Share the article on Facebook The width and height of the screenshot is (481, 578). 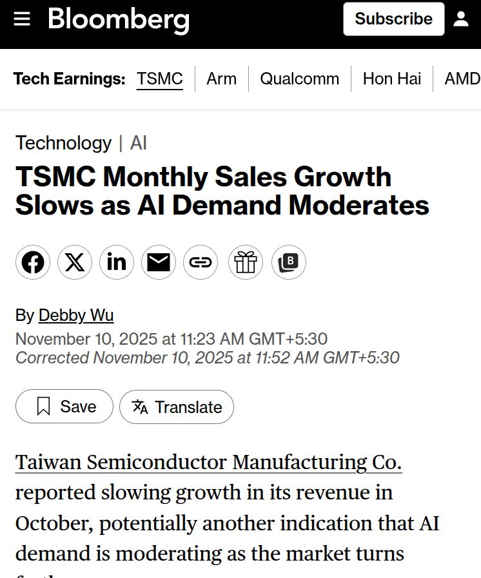click(32, 262)
